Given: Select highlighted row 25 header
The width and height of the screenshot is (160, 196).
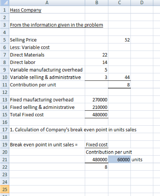Looking at the screenshot, I should (x=5, y=189).
